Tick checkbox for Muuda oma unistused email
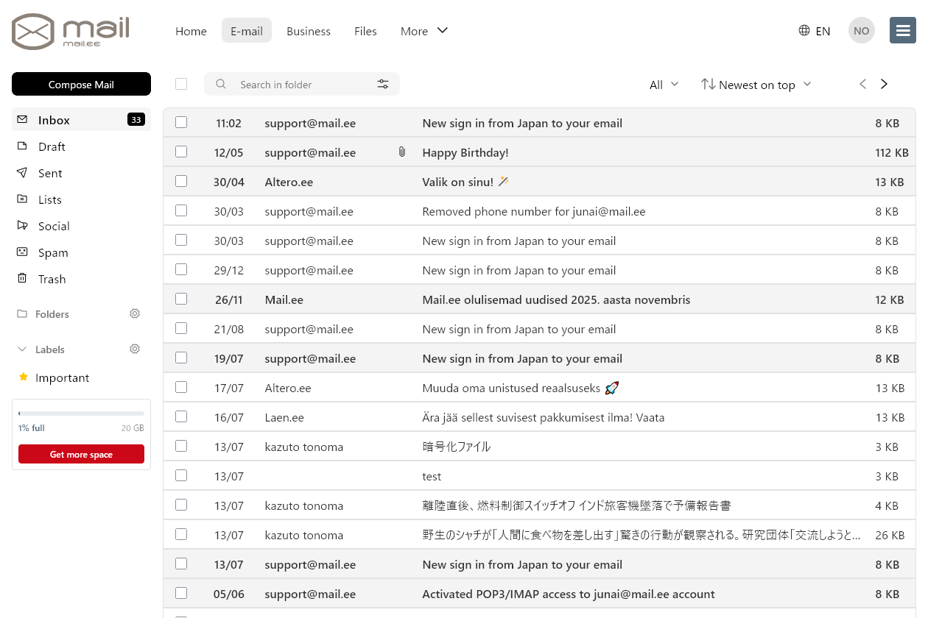The image size is (928, 618). pyautogui.click(x=181, y=387)
